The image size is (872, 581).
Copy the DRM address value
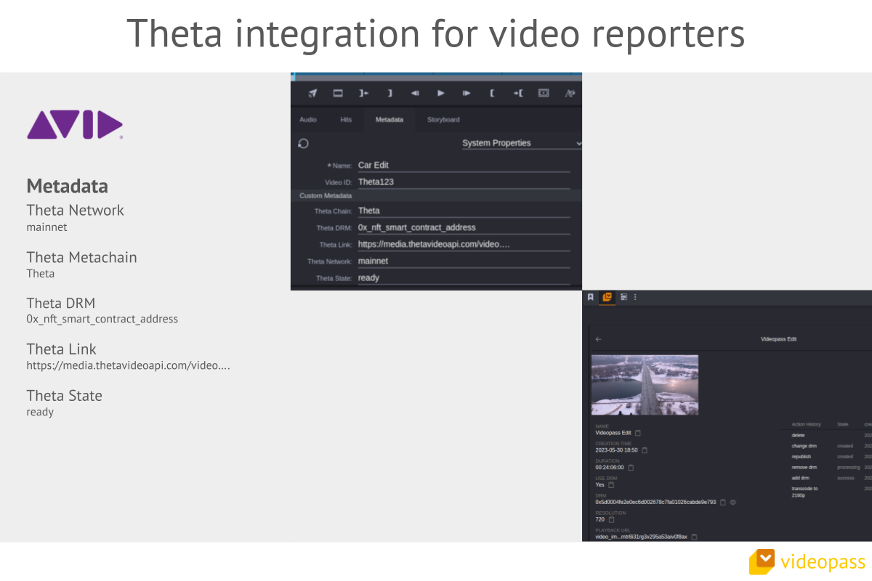coord(723,502)
